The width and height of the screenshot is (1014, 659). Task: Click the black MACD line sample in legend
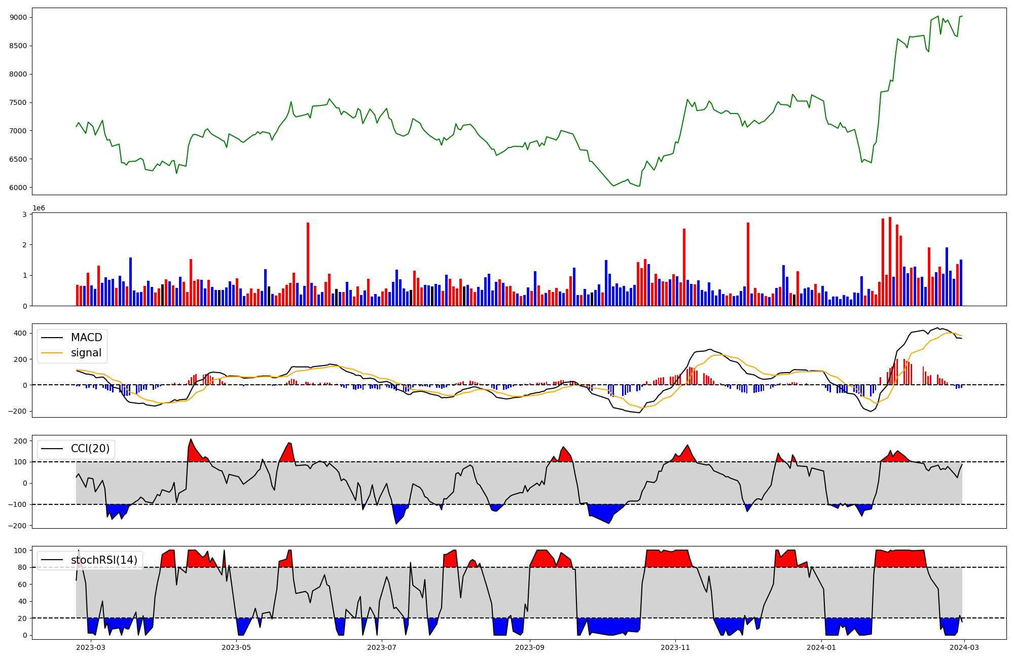52,338
